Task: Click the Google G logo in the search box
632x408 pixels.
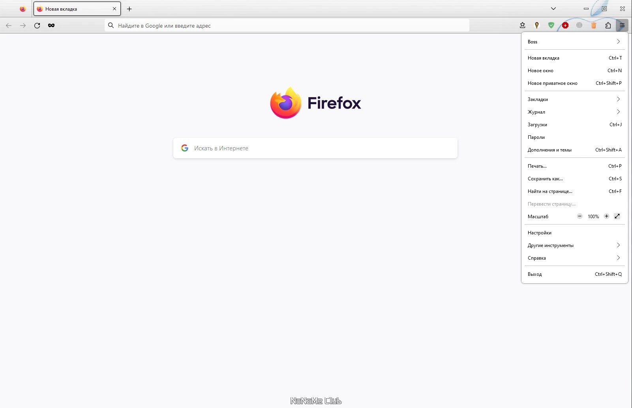Action: pyautogui.click(x=185, y=148)
